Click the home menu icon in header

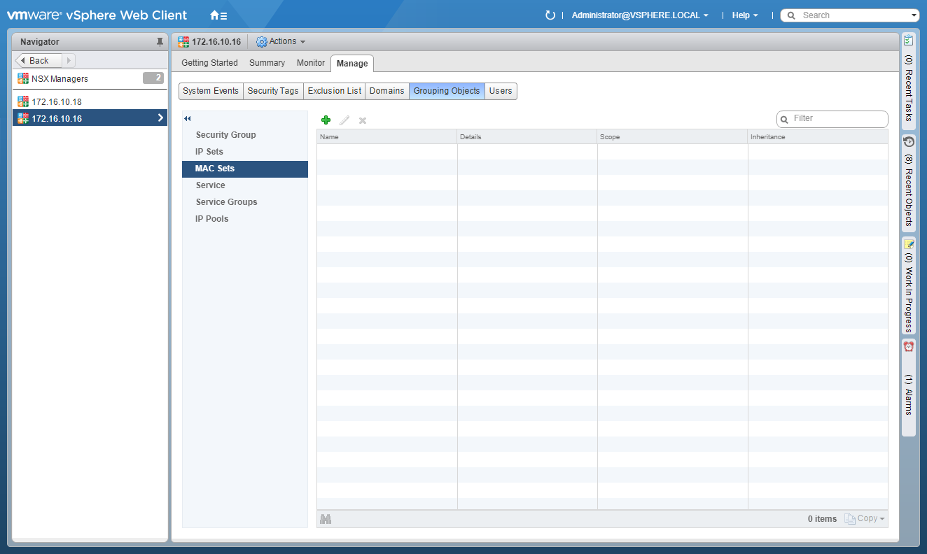click(x=218, y=15)
